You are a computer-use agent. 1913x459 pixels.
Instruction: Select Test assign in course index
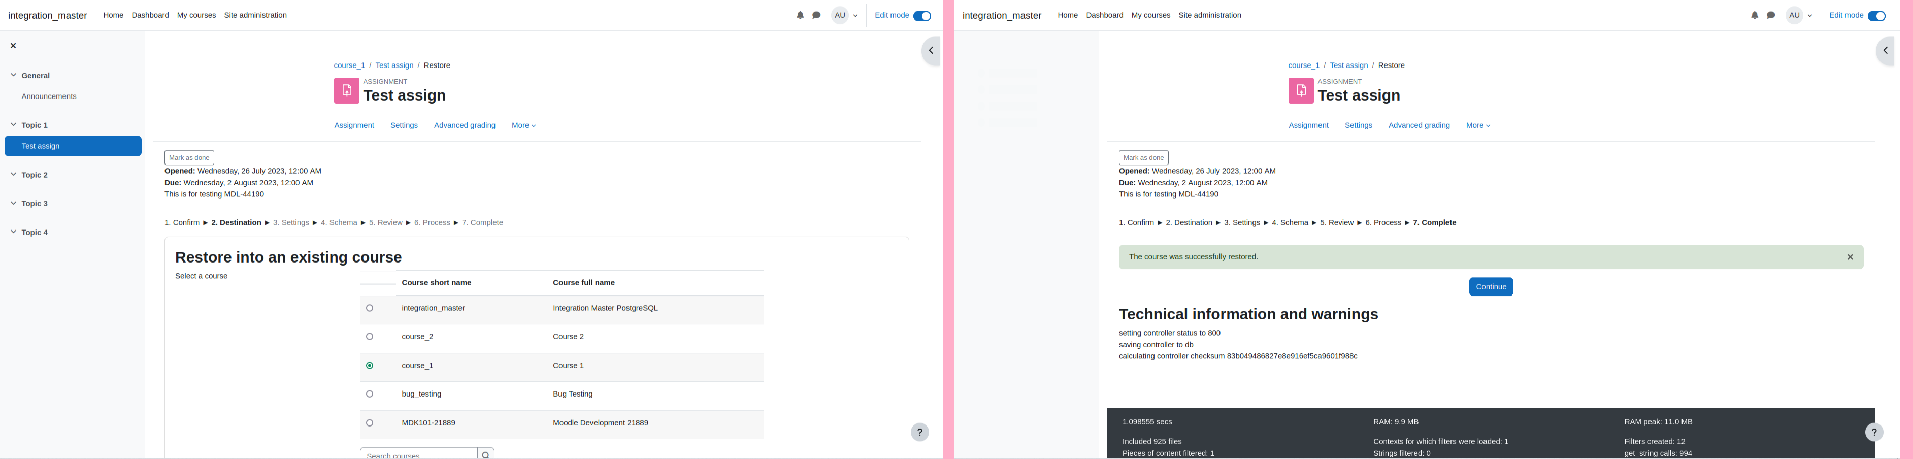point(73,146)
